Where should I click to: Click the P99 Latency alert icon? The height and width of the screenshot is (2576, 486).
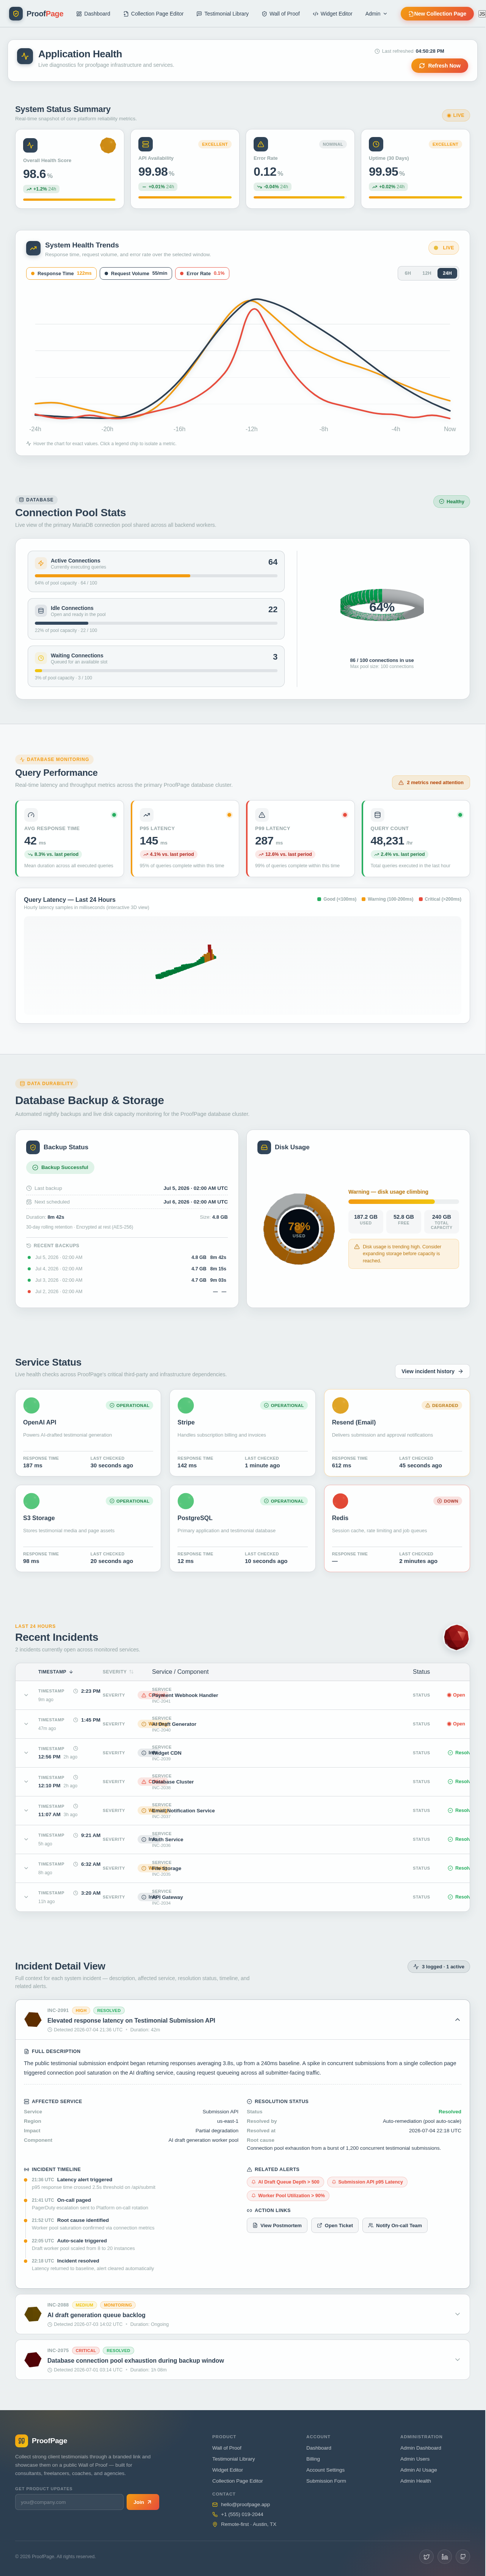[x=262, y=815]
